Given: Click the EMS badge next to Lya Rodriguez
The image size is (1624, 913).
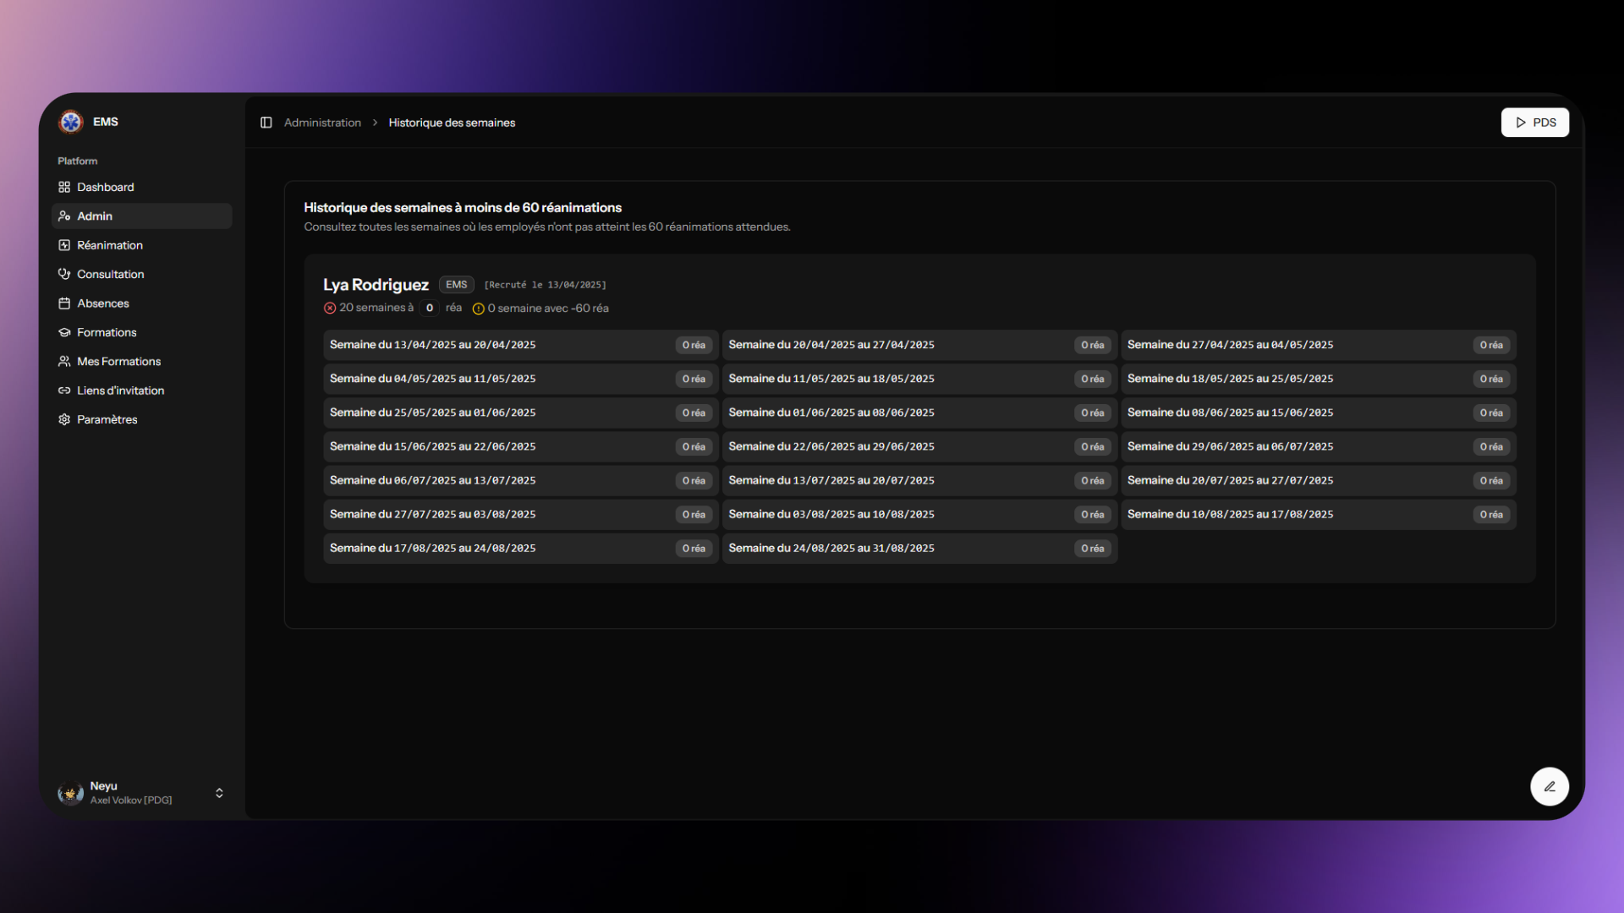Looking at the screenshot, I should 456,285.
